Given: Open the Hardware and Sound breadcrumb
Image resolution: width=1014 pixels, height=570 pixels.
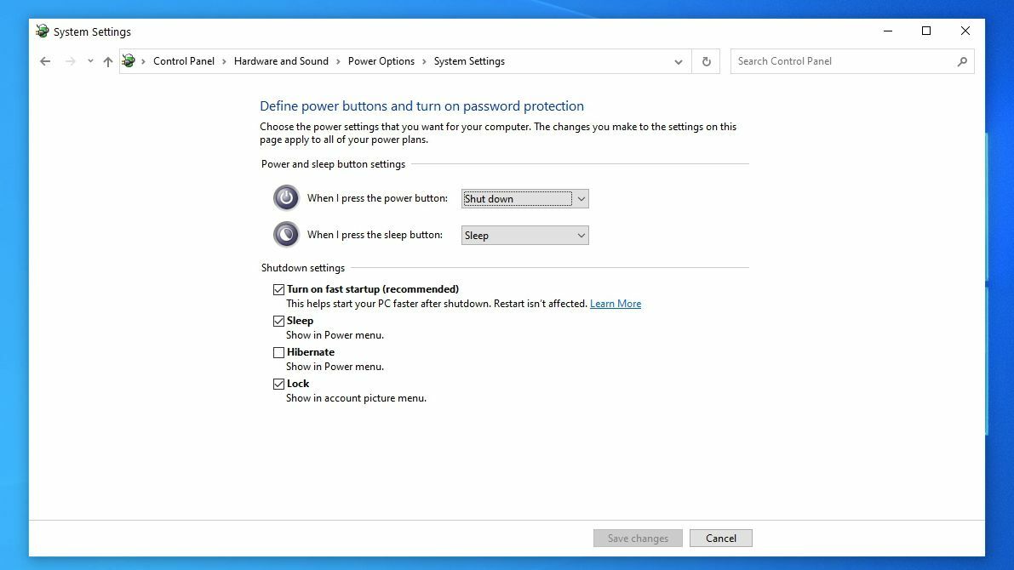Looking at the screenshot, I should pos(281,61).
